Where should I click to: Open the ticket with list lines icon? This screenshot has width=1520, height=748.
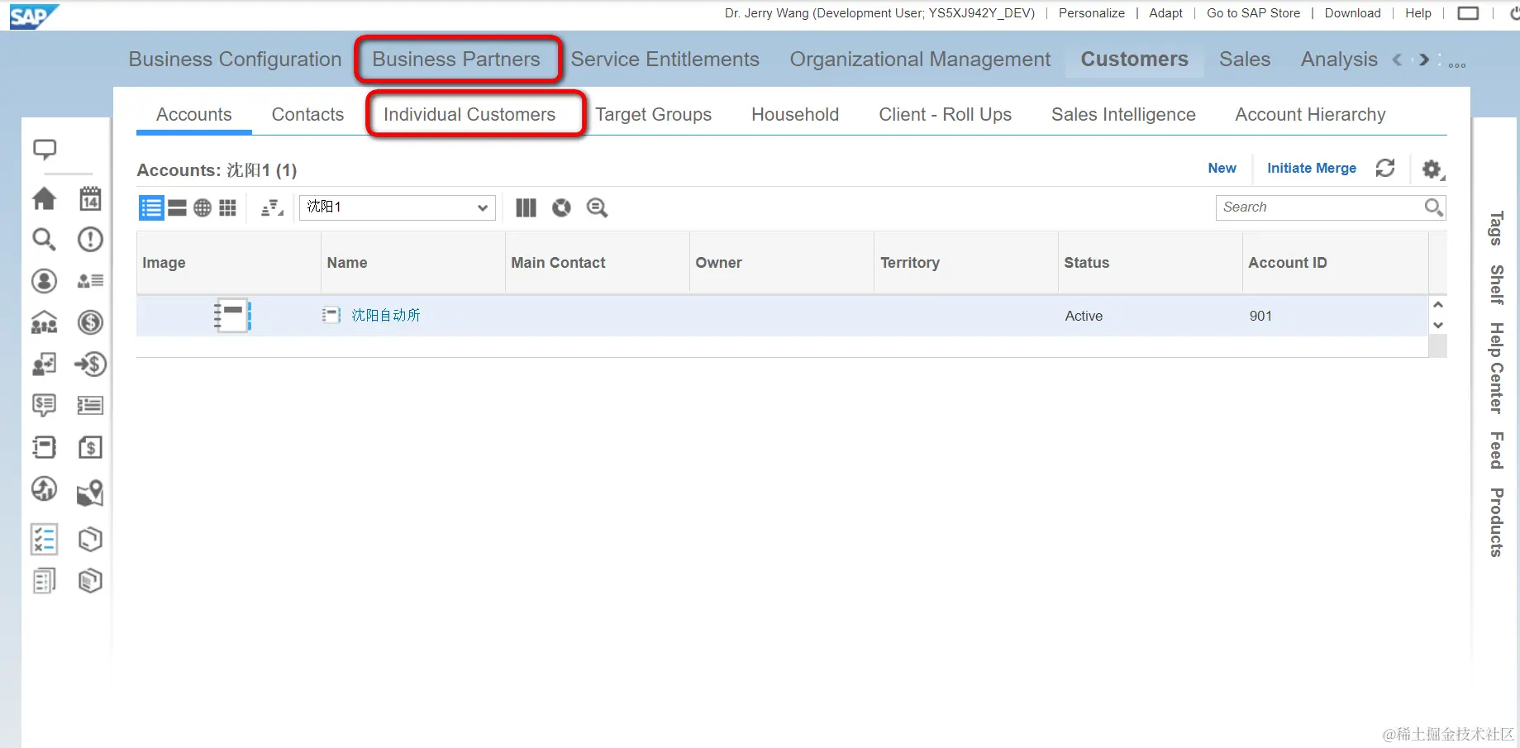(90, 405)
